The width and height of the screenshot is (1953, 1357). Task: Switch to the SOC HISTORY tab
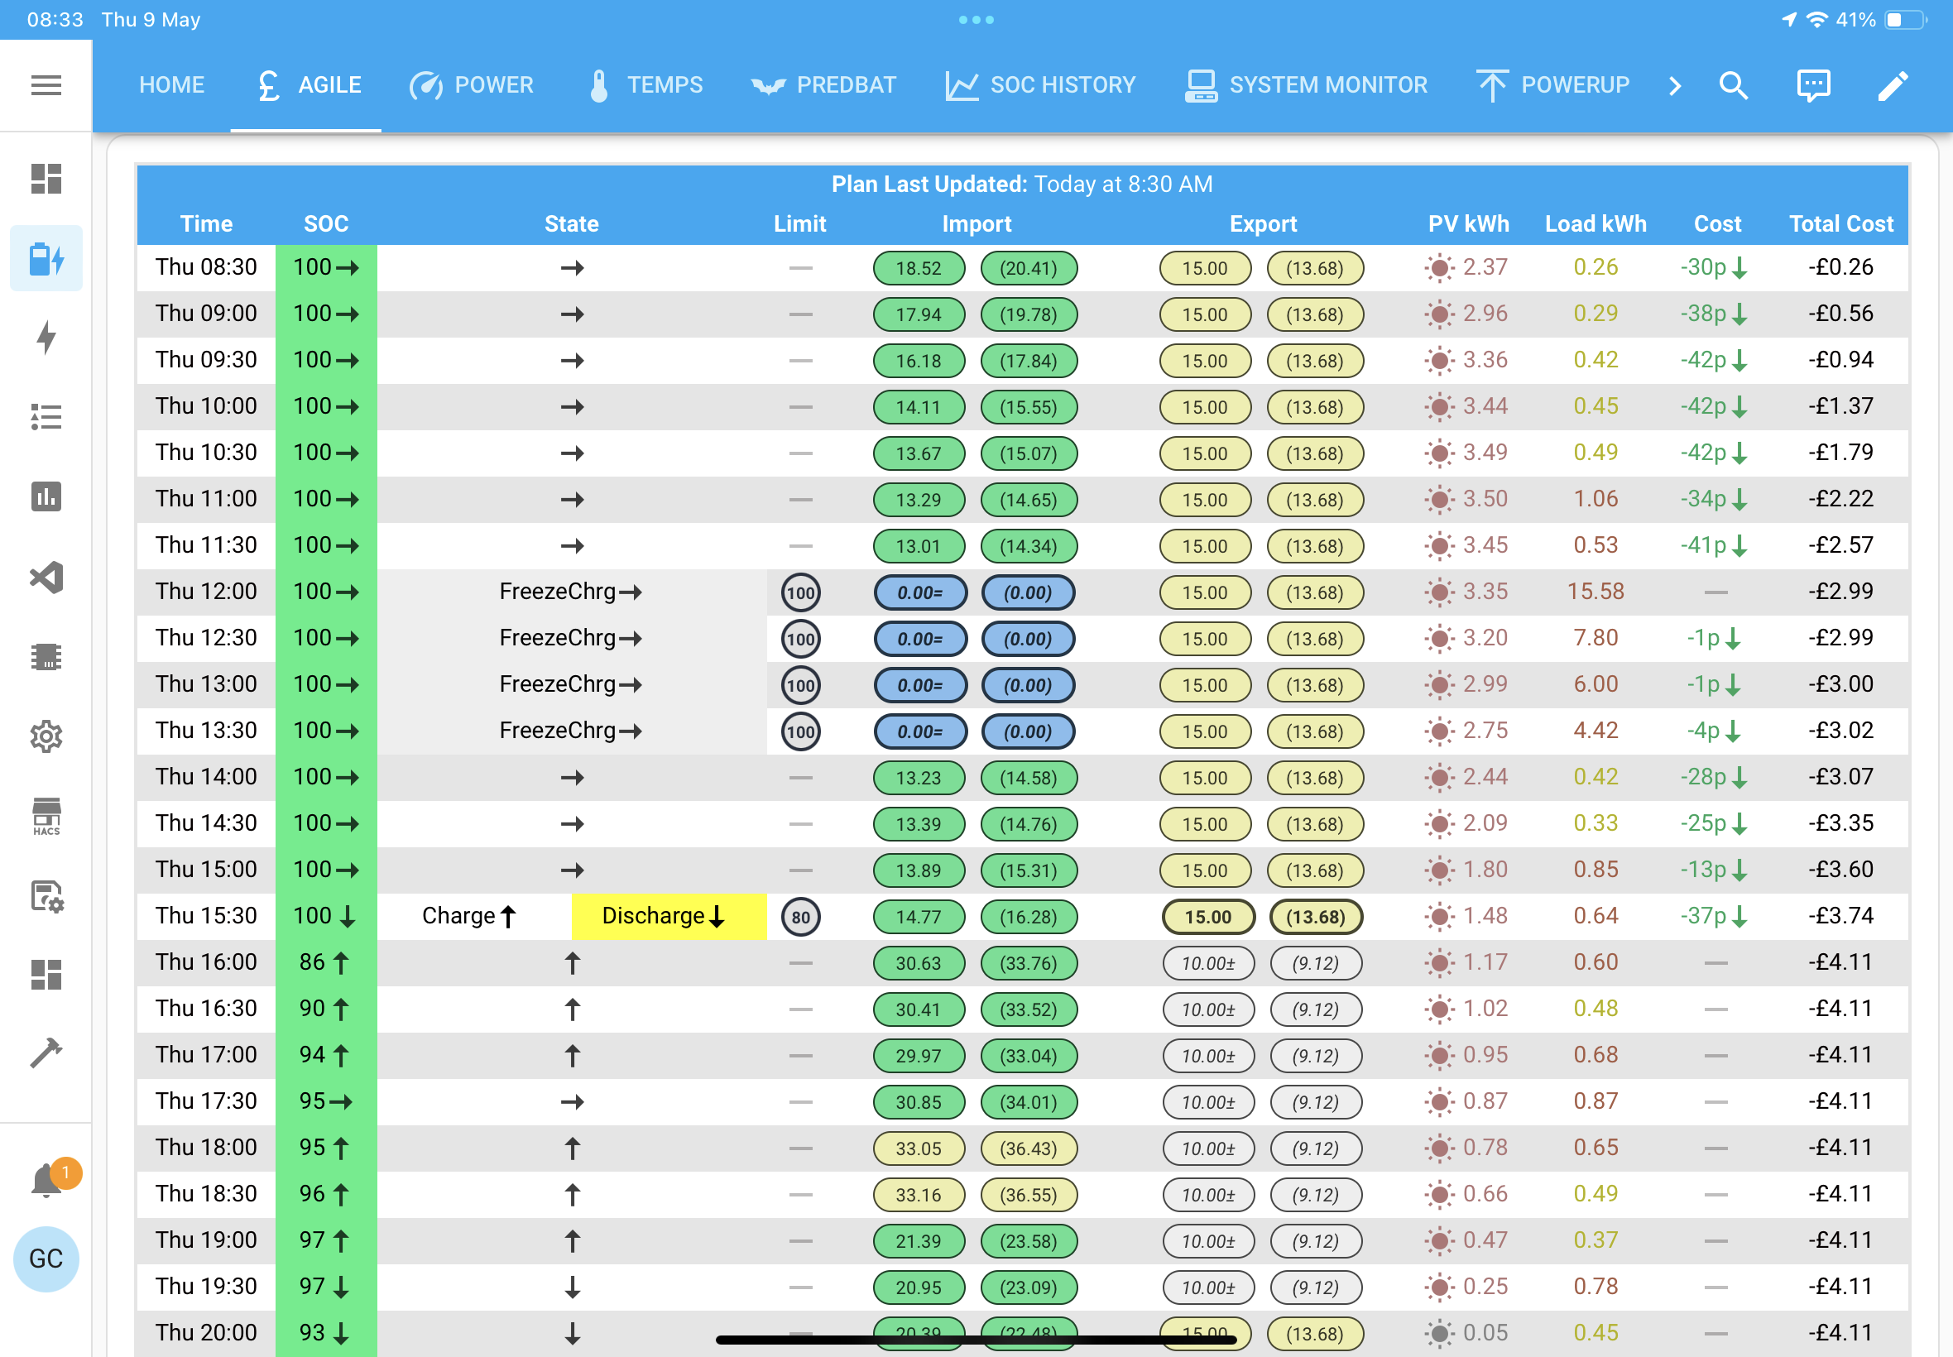click(1040, 85)
